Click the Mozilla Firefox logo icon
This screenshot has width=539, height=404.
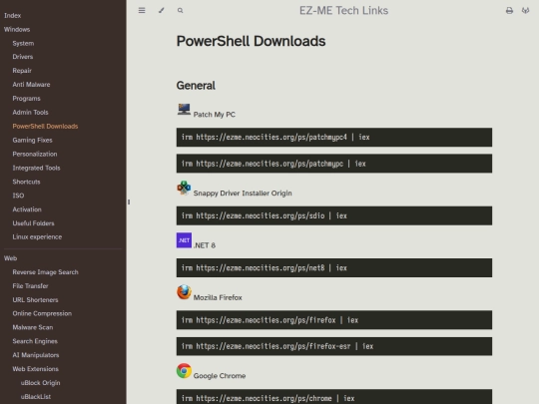[x=184, y=292]
